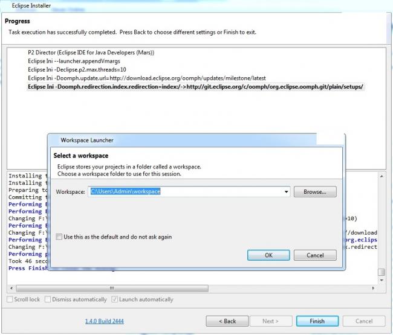The height and width of the screenshot is (335, 393).
Task: Select the Doomph.update.url task row
Action: (147, 78)
